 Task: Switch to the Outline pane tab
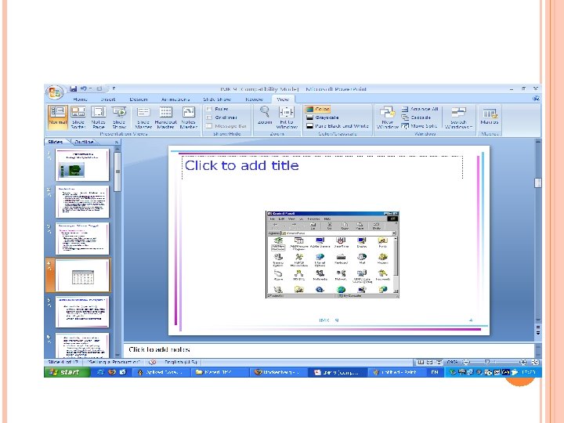tap(84, 142)
